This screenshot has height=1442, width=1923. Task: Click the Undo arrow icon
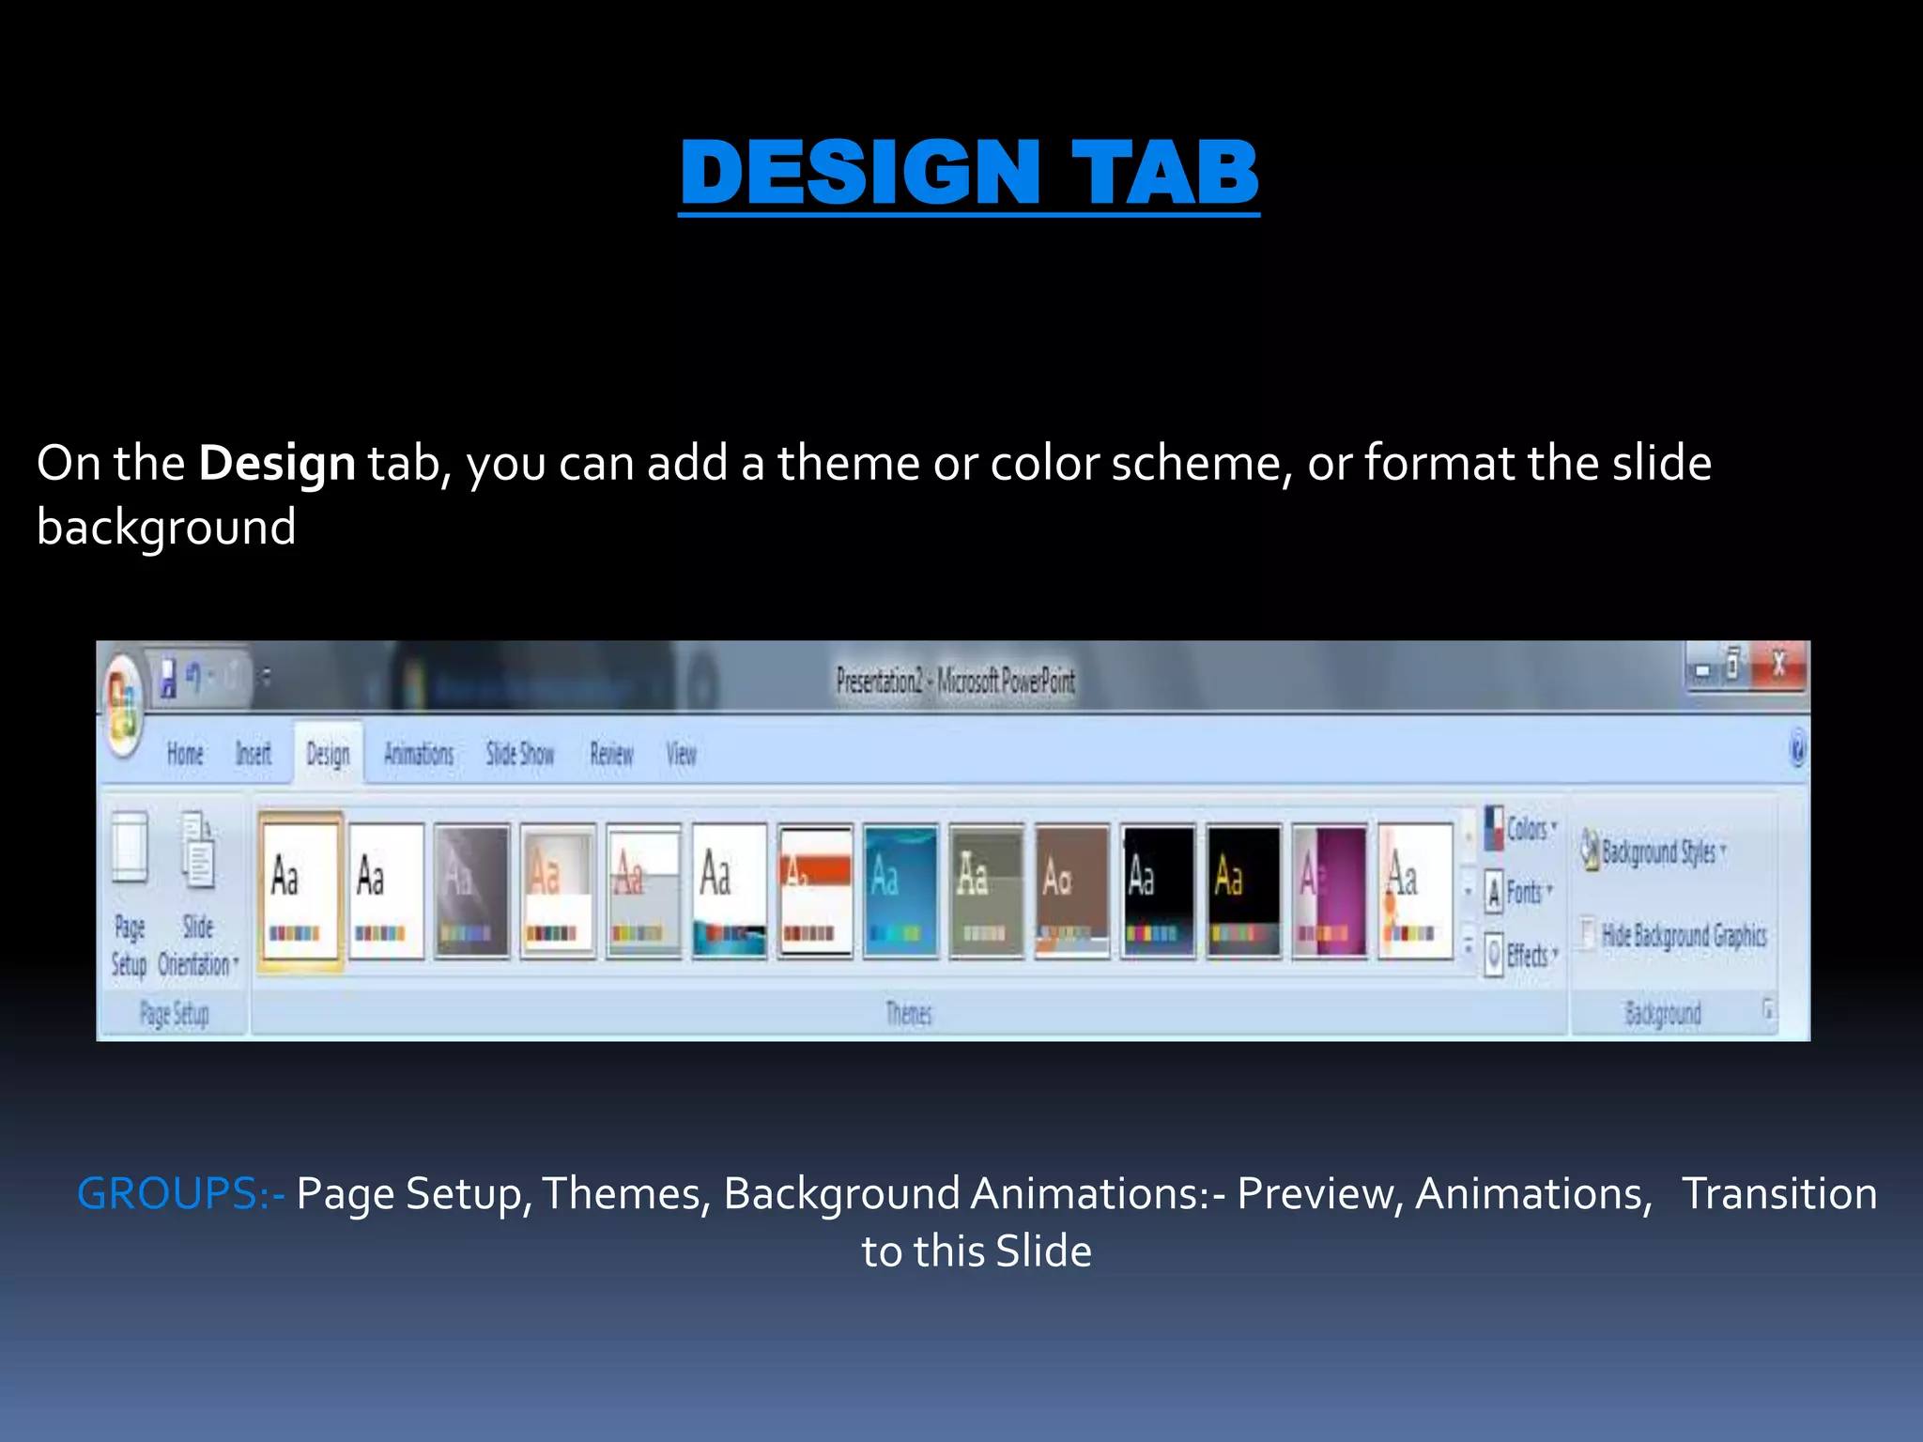point(194,675)
